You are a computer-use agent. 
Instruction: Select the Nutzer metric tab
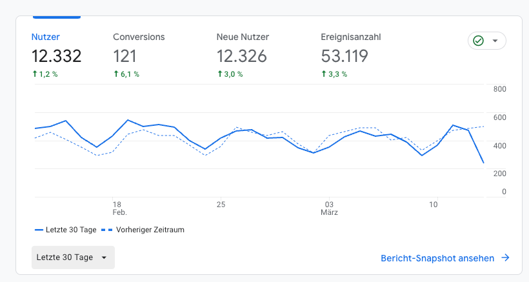click(56, 54)
